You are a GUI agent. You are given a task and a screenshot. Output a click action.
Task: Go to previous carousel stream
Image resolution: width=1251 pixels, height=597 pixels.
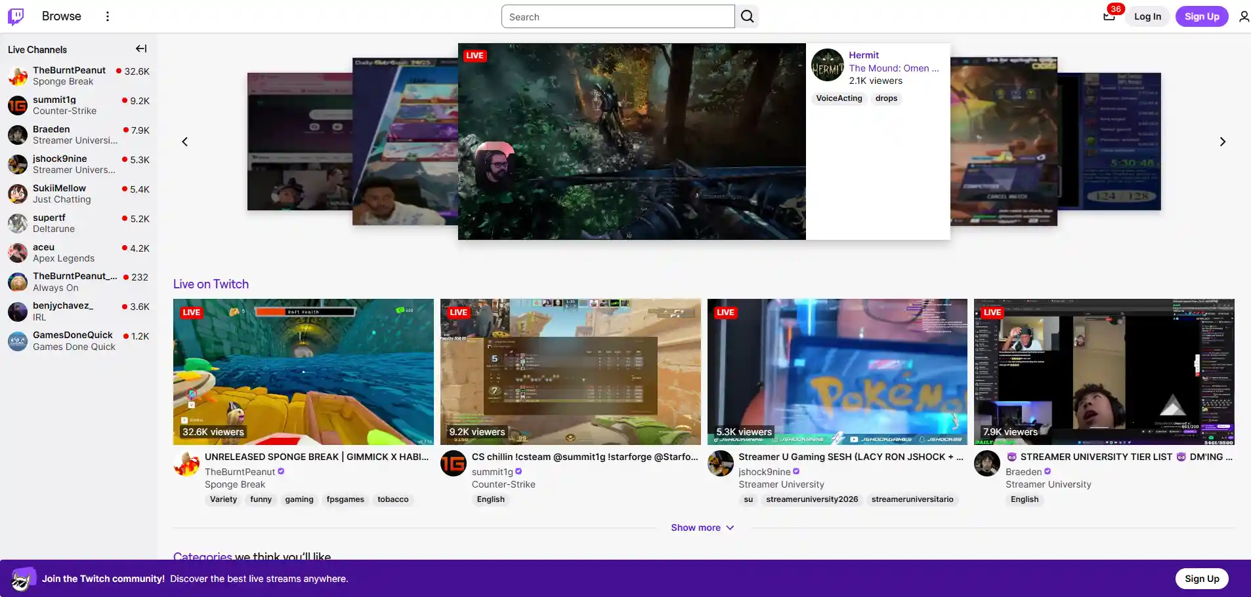coord(185,142)
